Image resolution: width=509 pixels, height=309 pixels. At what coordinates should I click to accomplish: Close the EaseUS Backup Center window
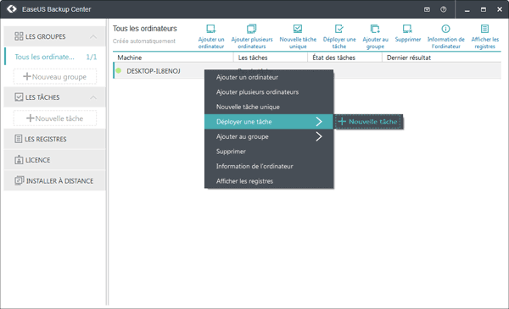500,9
